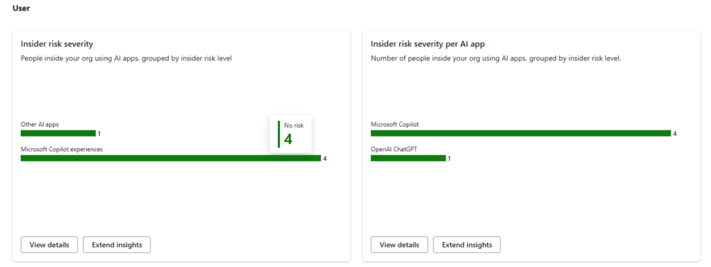Select the Other AI apps green bar
The width and height of the screenshot is (711, 267).
tap(58, 133)
